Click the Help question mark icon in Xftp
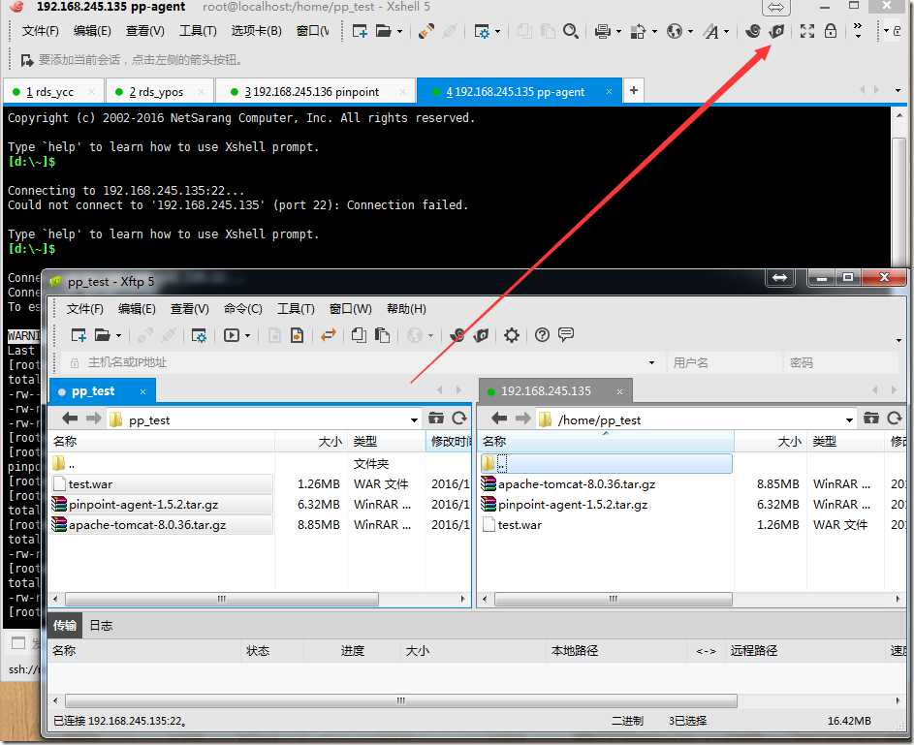Screen dimensions: 914x745 point(542,335)
